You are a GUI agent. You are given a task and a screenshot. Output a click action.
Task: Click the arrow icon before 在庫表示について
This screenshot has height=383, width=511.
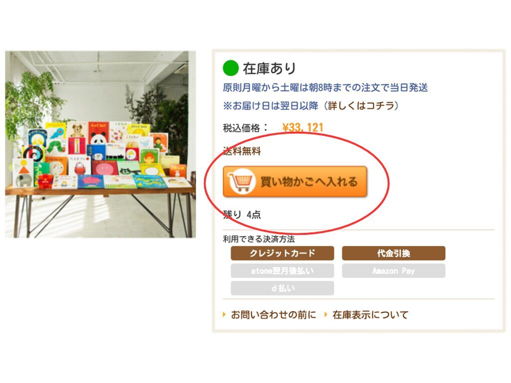(x=325, y=315)
